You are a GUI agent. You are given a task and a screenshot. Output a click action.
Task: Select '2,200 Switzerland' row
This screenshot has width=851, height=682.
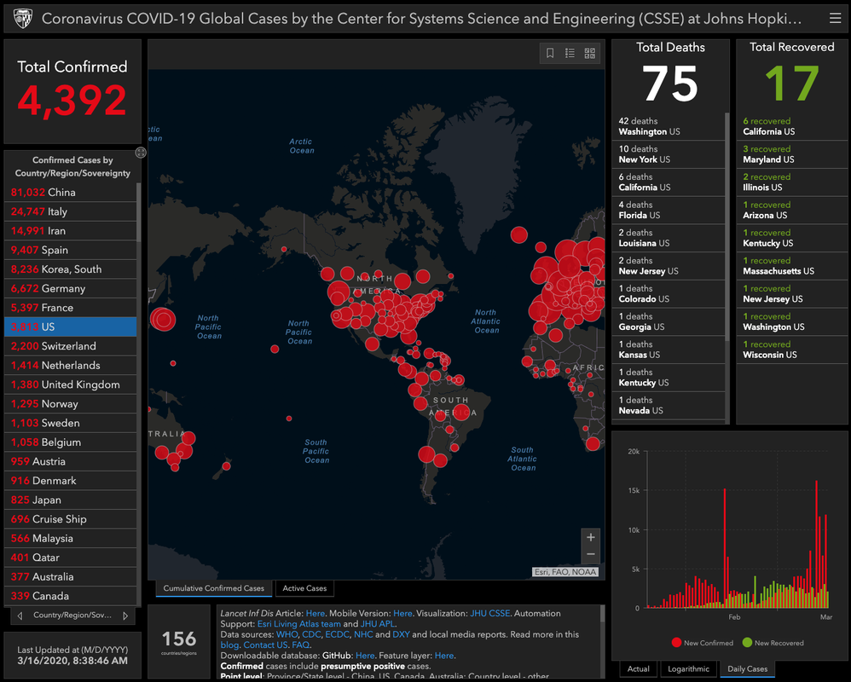[71, 346]
